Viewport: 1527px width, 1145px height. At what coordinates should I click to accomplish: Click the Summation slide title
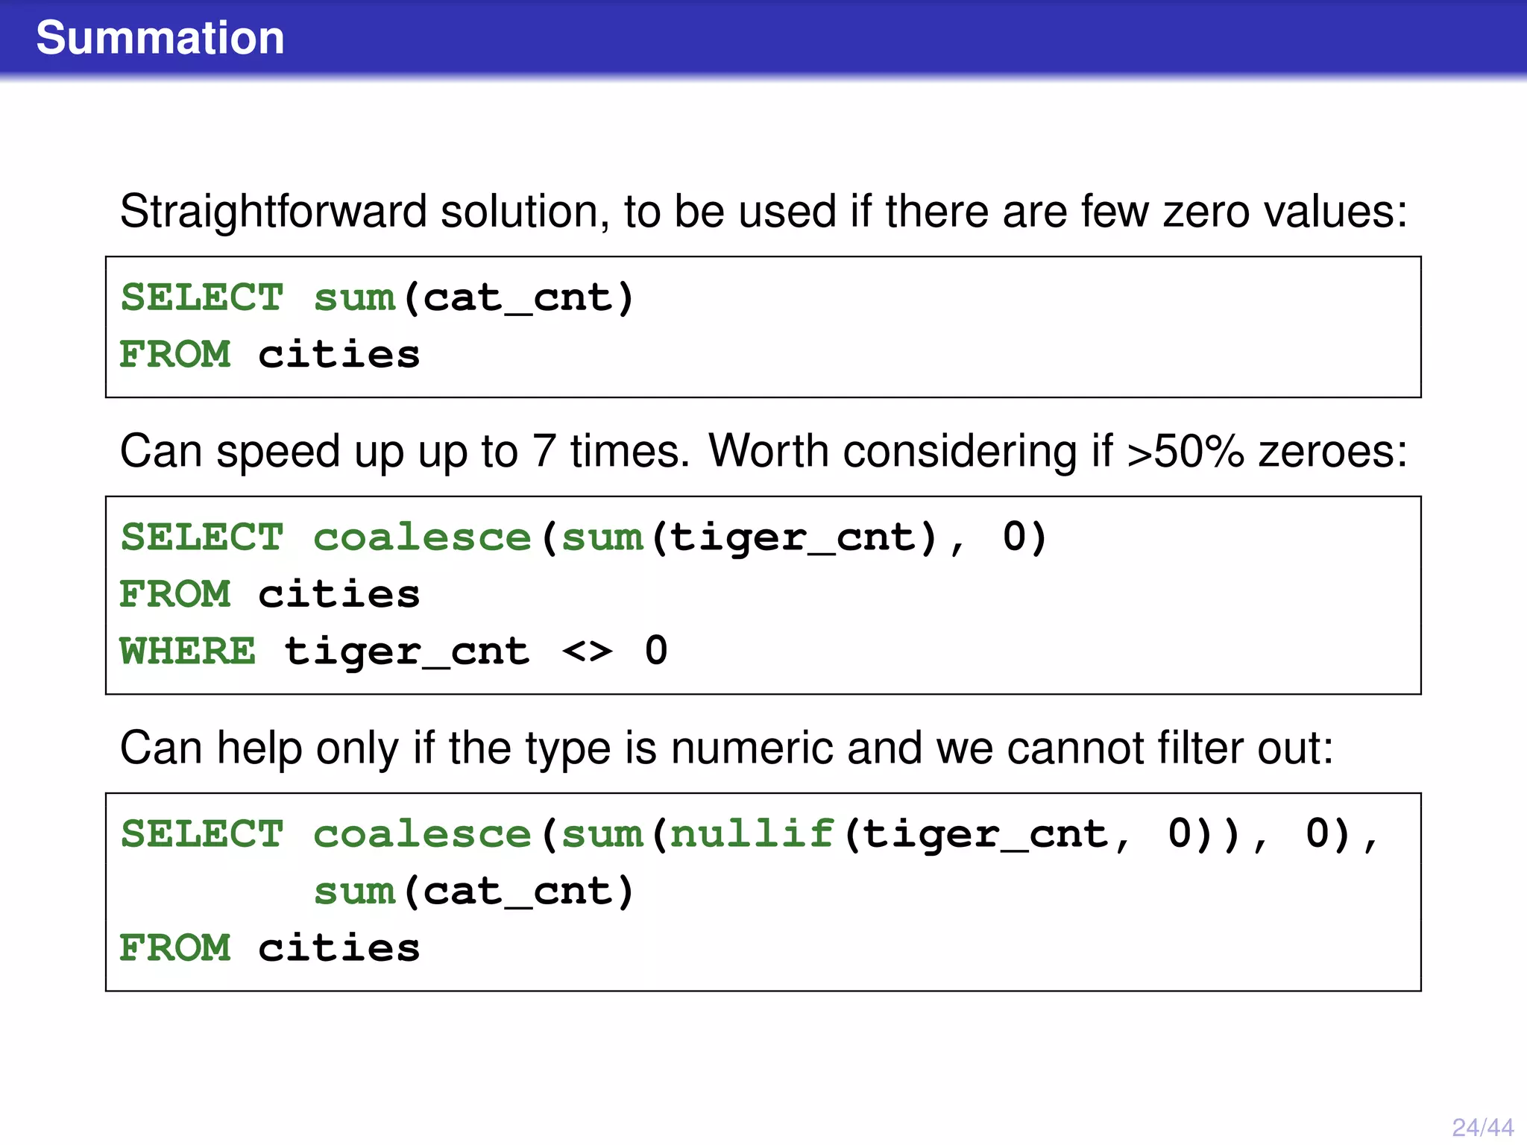pyautogui.click(x=160, y=38)
